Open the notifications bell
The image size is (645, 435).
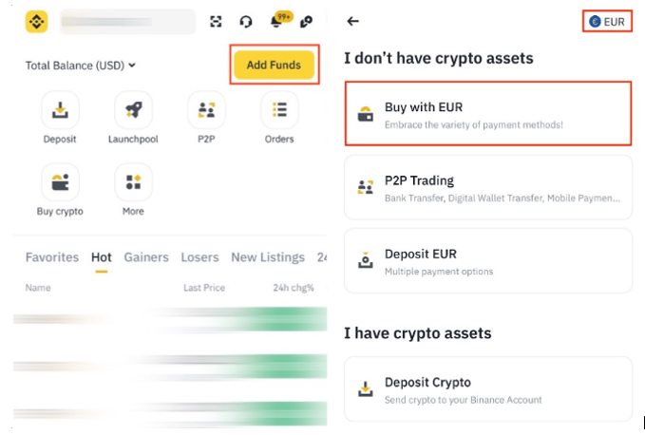[276, 22]
